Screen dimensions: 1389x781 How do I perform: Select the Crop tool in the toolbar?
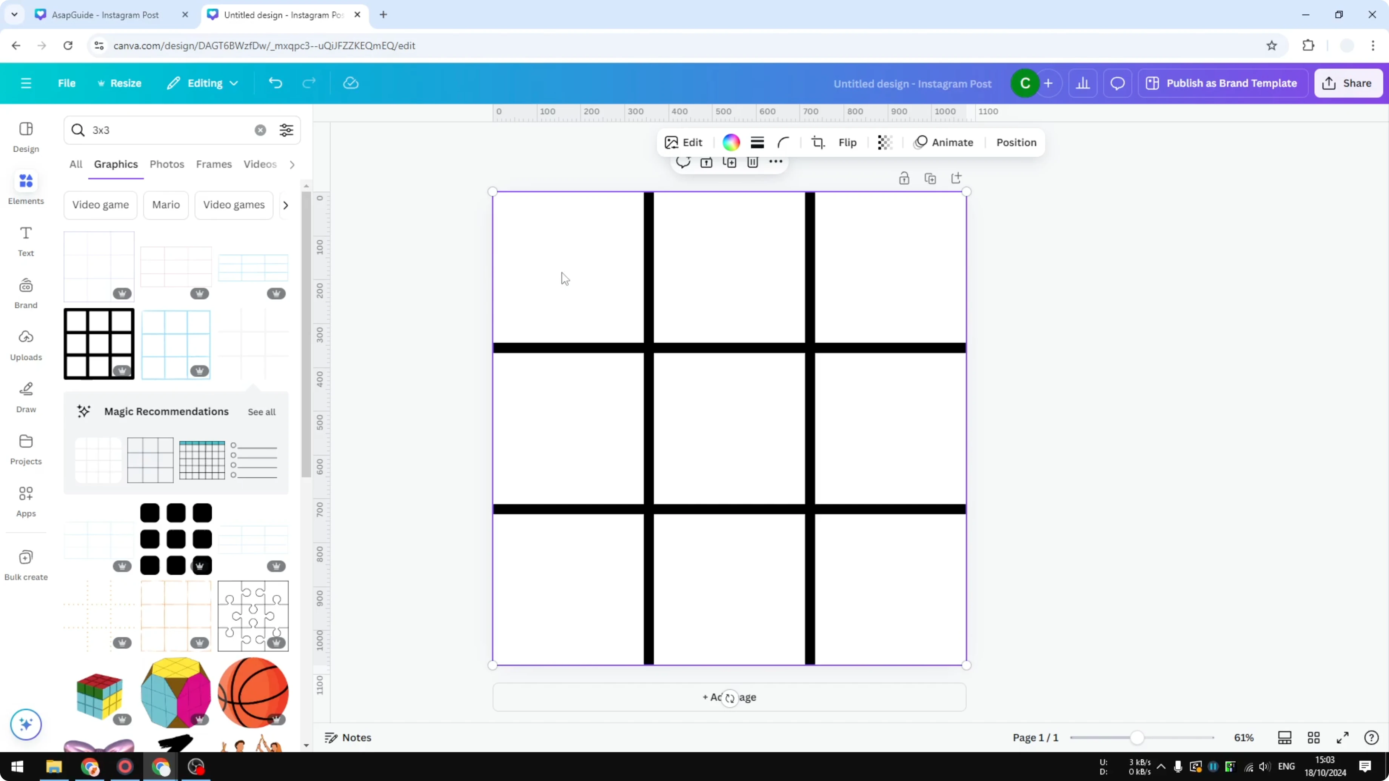tap(818, 142)
